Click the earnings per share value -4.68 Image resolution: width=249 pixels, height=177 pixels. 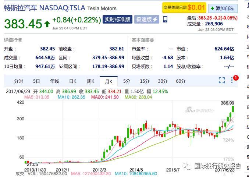(167, 57)
